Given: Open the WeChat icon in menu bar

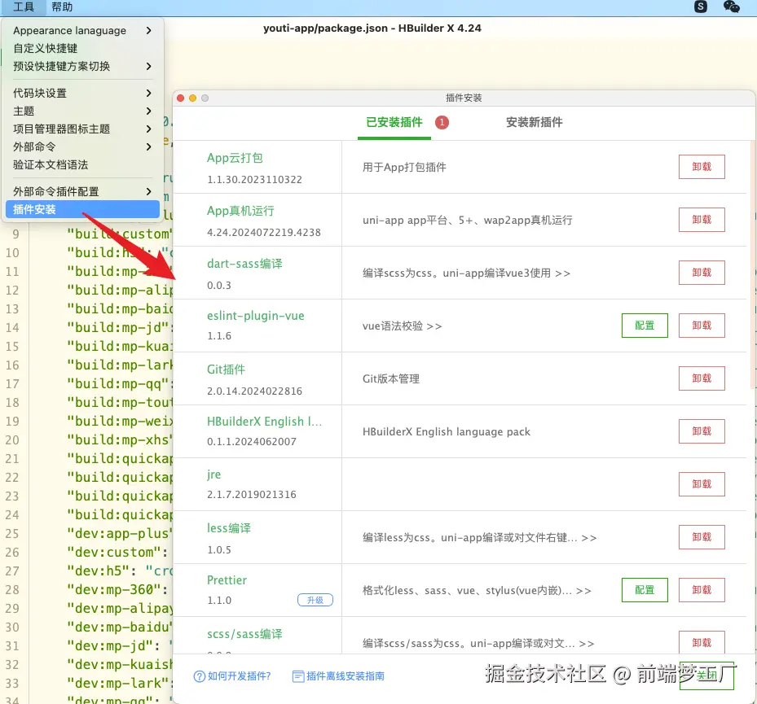Looking at the screenshot, I should [732, 7].
